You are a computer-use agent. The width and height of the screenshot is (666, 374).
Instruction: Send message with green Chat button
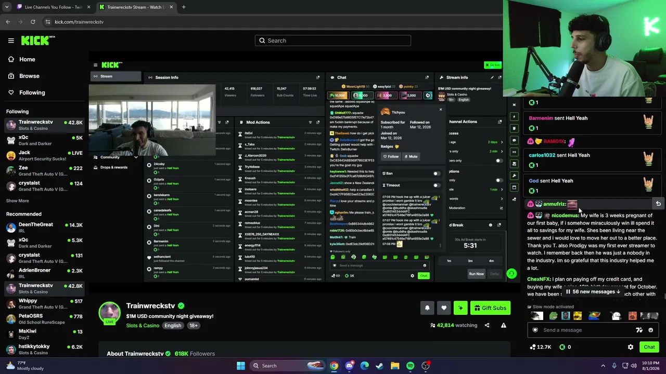(x=649, y=347)
